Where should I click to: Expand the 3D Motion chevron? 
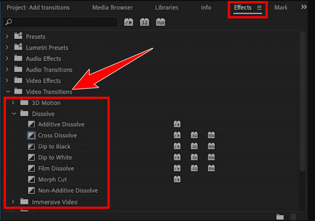point(13,103)
